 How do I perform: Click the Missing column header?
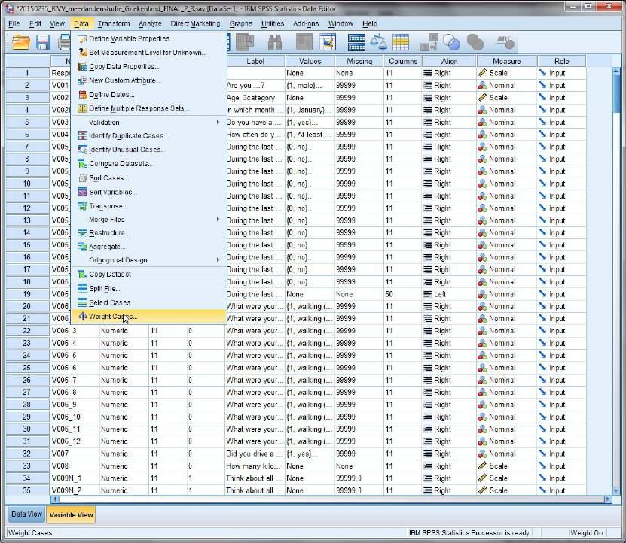tap(359, 62)
